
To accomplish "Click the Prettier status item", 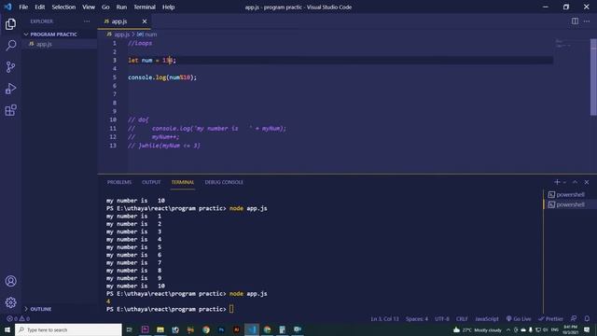I will [550, 319].
